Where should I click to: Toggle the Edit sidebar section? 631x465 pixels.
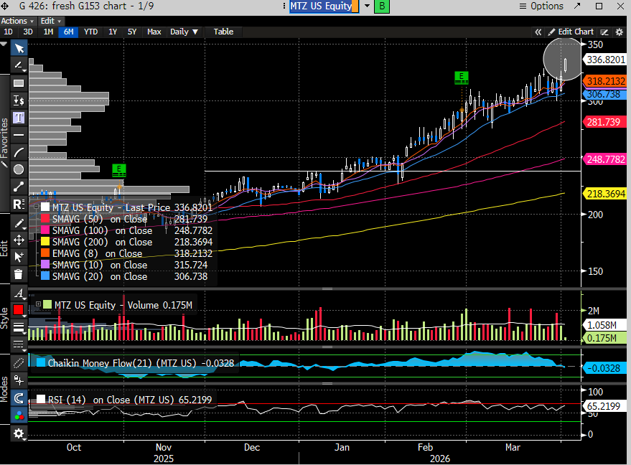pos(5,248)
